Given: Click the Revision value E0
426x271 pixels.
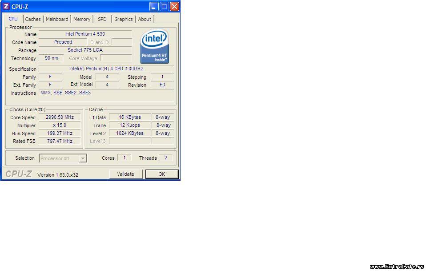Looking at the screenshot, I should pyautogui.click(x=162, y=85).
